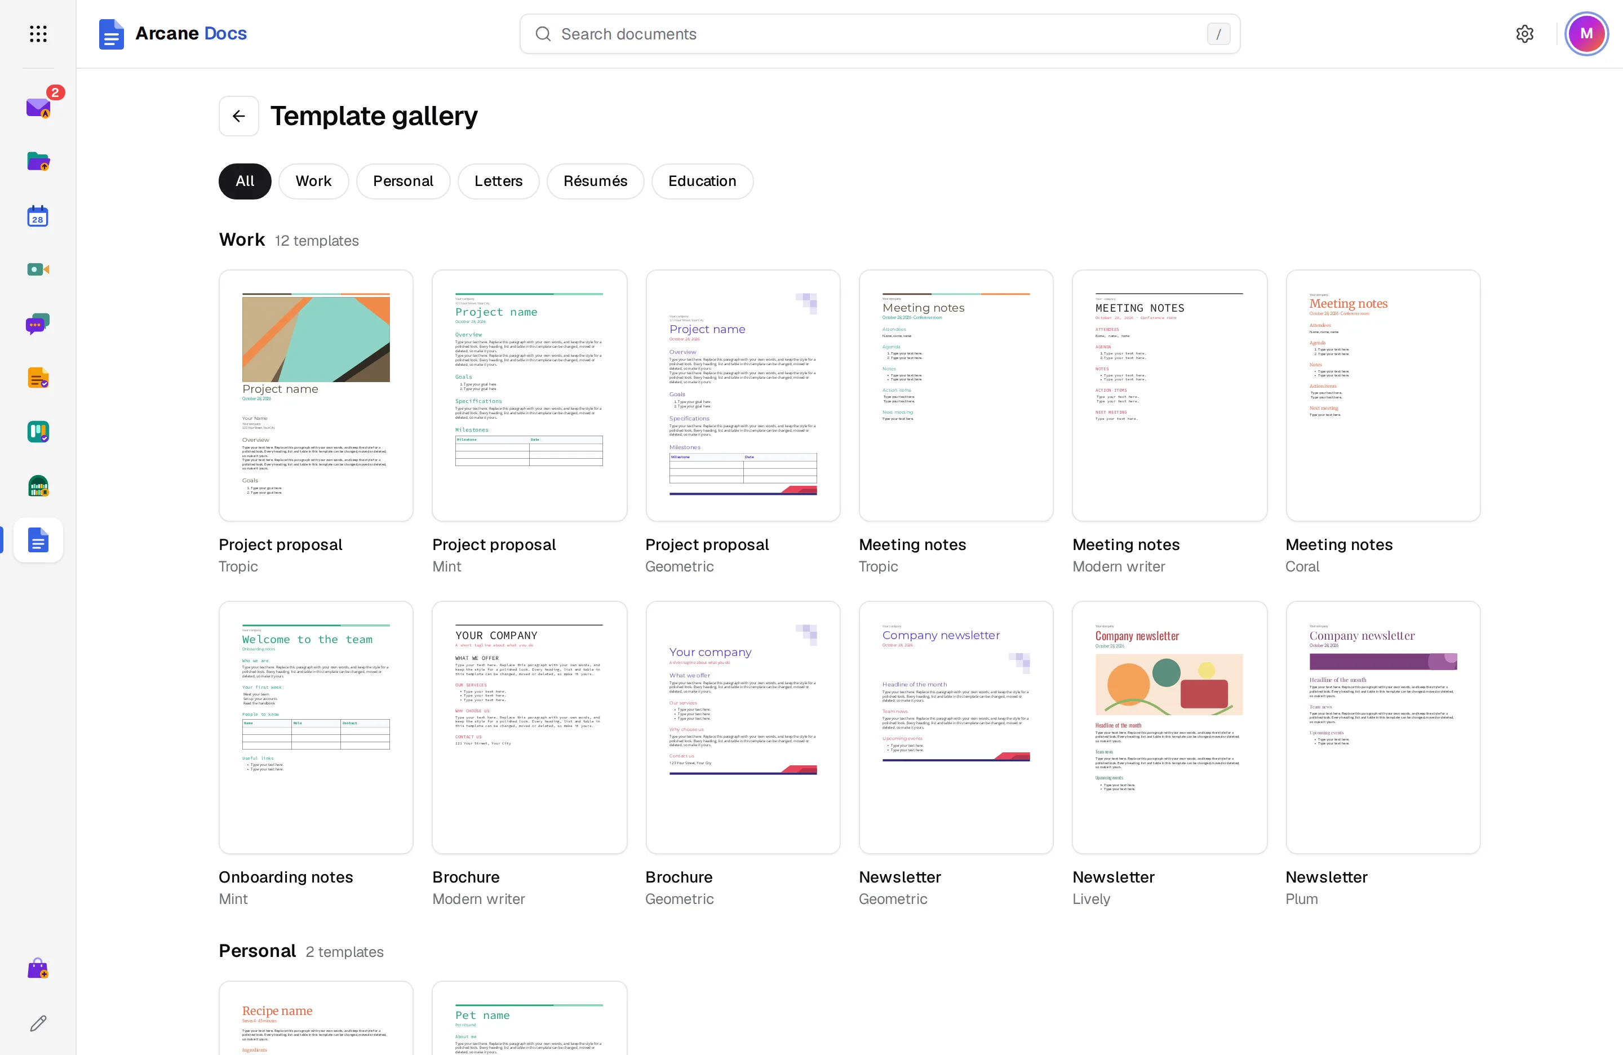Open the Calendar app icon
This screenshot has width=1623, height=1055.
[x=38, y=215]
